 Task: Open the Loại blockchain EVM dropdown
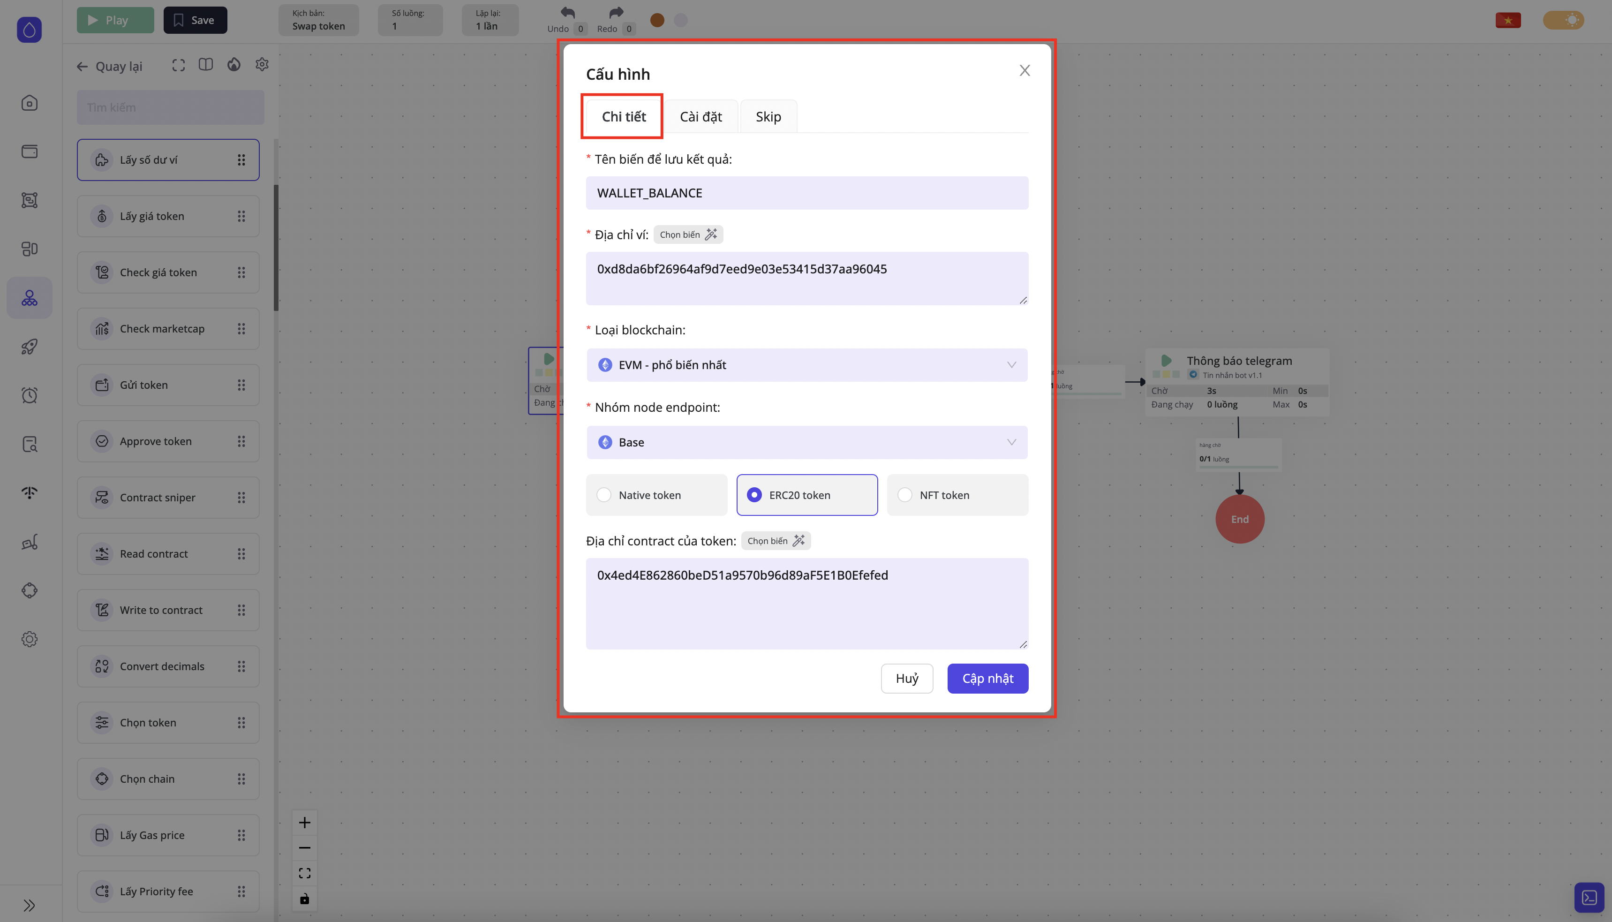pos(806,365)
